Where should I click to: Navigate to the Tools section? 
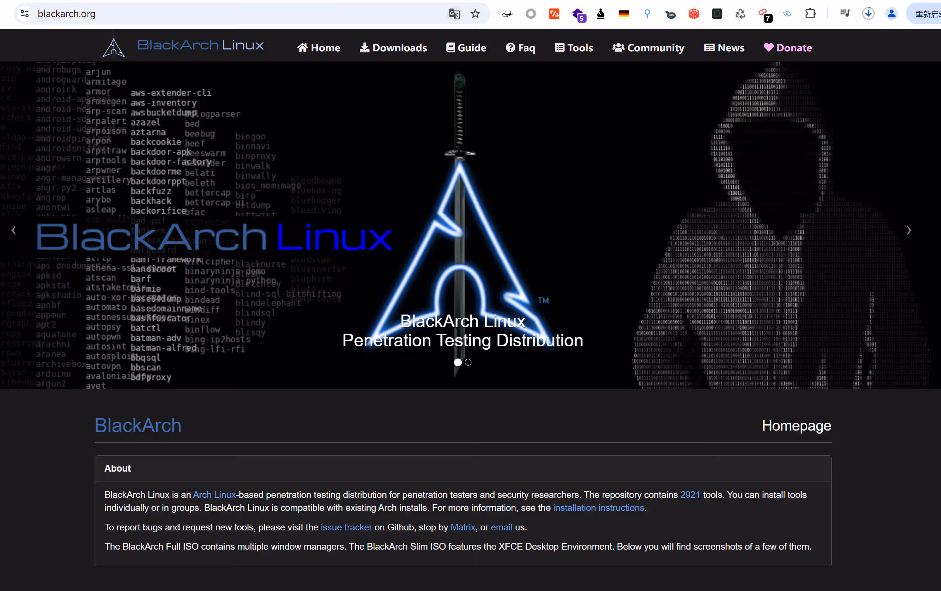574,48
